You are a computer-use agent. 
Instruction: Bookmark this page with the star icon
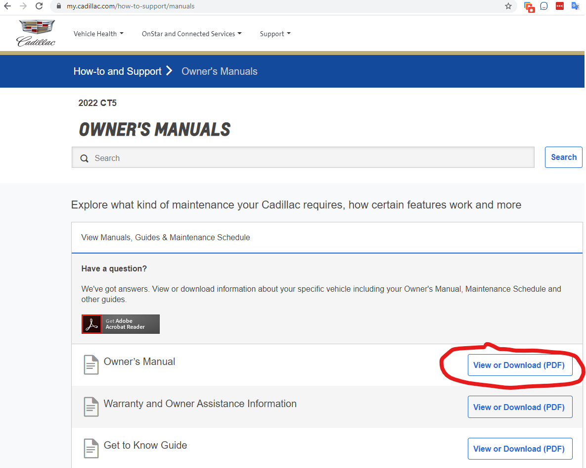[x=508, y=6]
